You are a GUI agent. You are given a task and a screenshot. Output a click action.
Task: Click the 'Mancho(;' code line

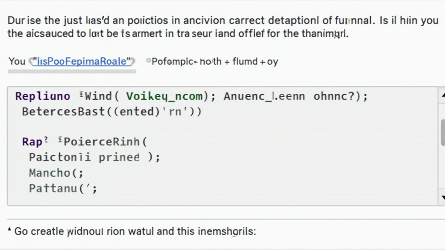coord(56,173)
